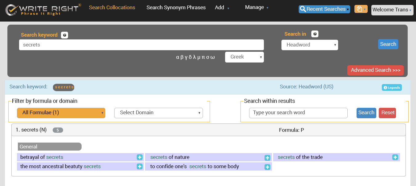Open the Recent Searches dropdown
This screenshot has width=416, height=186.
pos(324,9)
